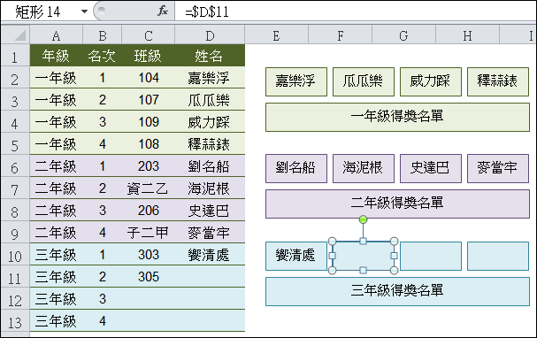Select the 饗清處 rectangle shape
This screenshot has width=537, height=338.
pyautogui.click(x=296, y=256)
